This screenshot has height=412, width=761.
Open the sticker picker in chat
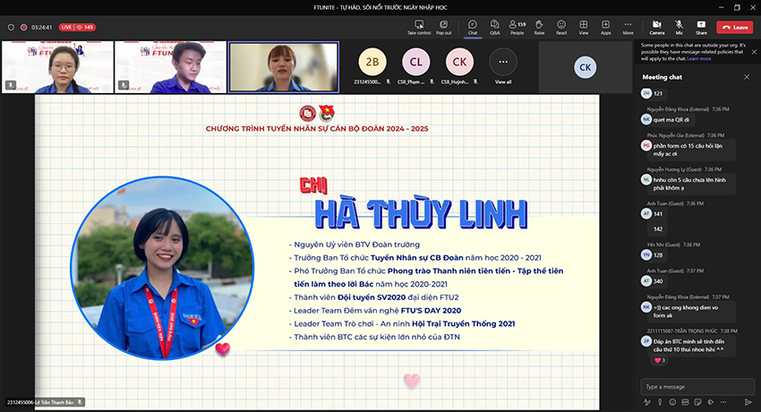[x=698, y=402]
